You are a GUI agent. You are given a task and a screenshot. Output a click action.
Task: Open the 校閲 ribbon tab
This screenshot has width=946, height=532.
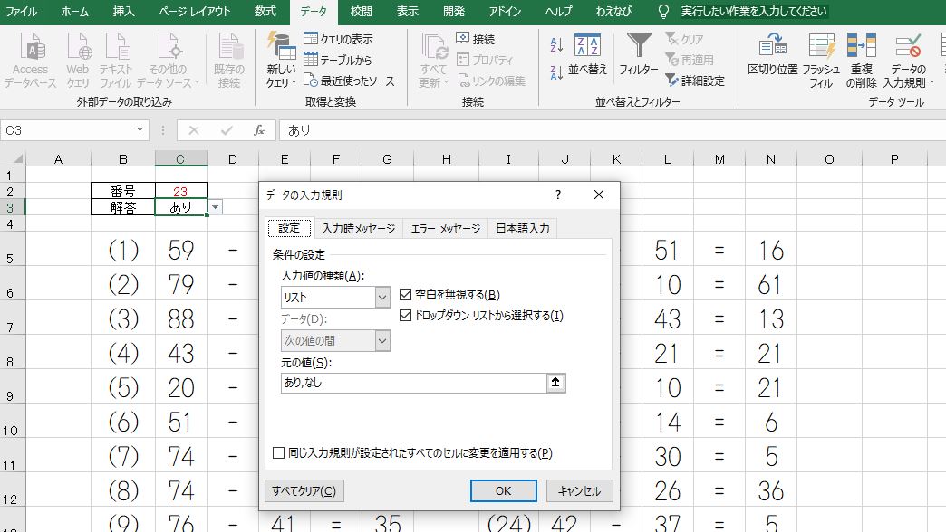point(361,12)
